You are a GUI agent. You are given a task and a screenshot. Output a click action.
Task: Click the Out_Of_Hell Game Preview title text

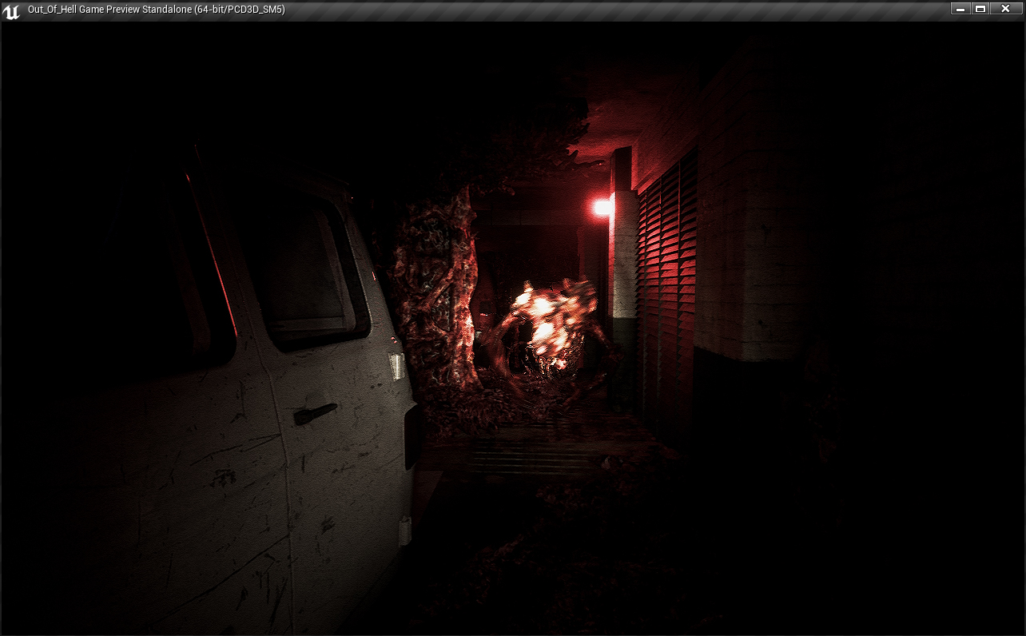(x=156, y=10)
